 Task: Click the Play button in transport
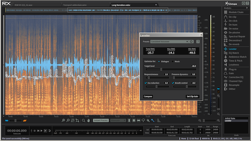[x=41, y=131]
